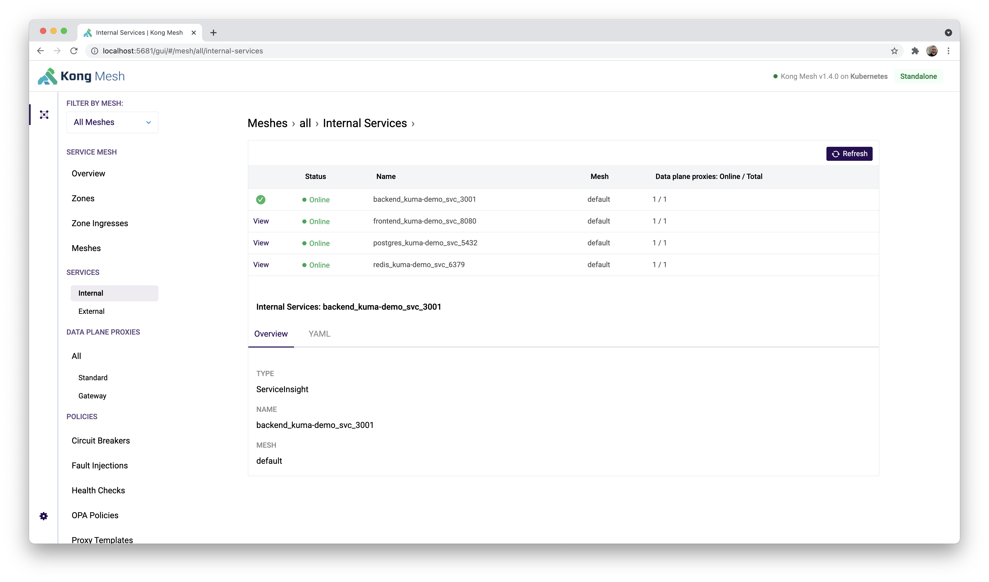Bookmark this page via the star icon
This screenshot has height=582, width=989.
[894, 51]
